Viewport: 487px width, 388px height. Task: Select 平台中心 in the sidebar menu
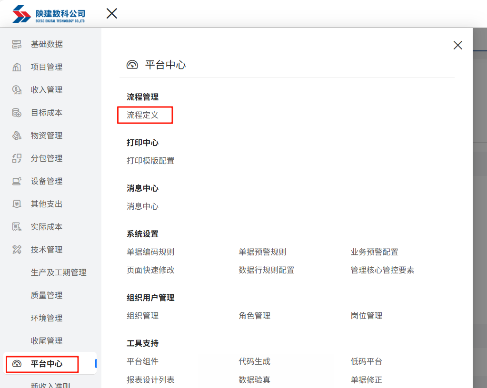pos(46,364)
